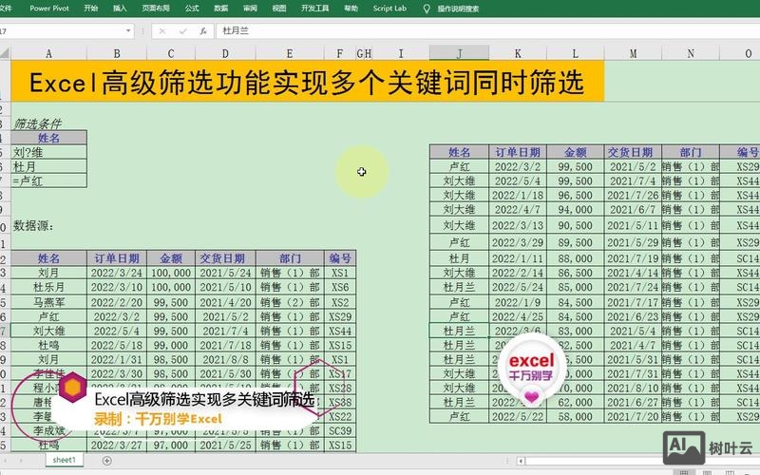Click the 操作说明搜索 search box
The width and height of the screenshot is (760, 475).
458,9
